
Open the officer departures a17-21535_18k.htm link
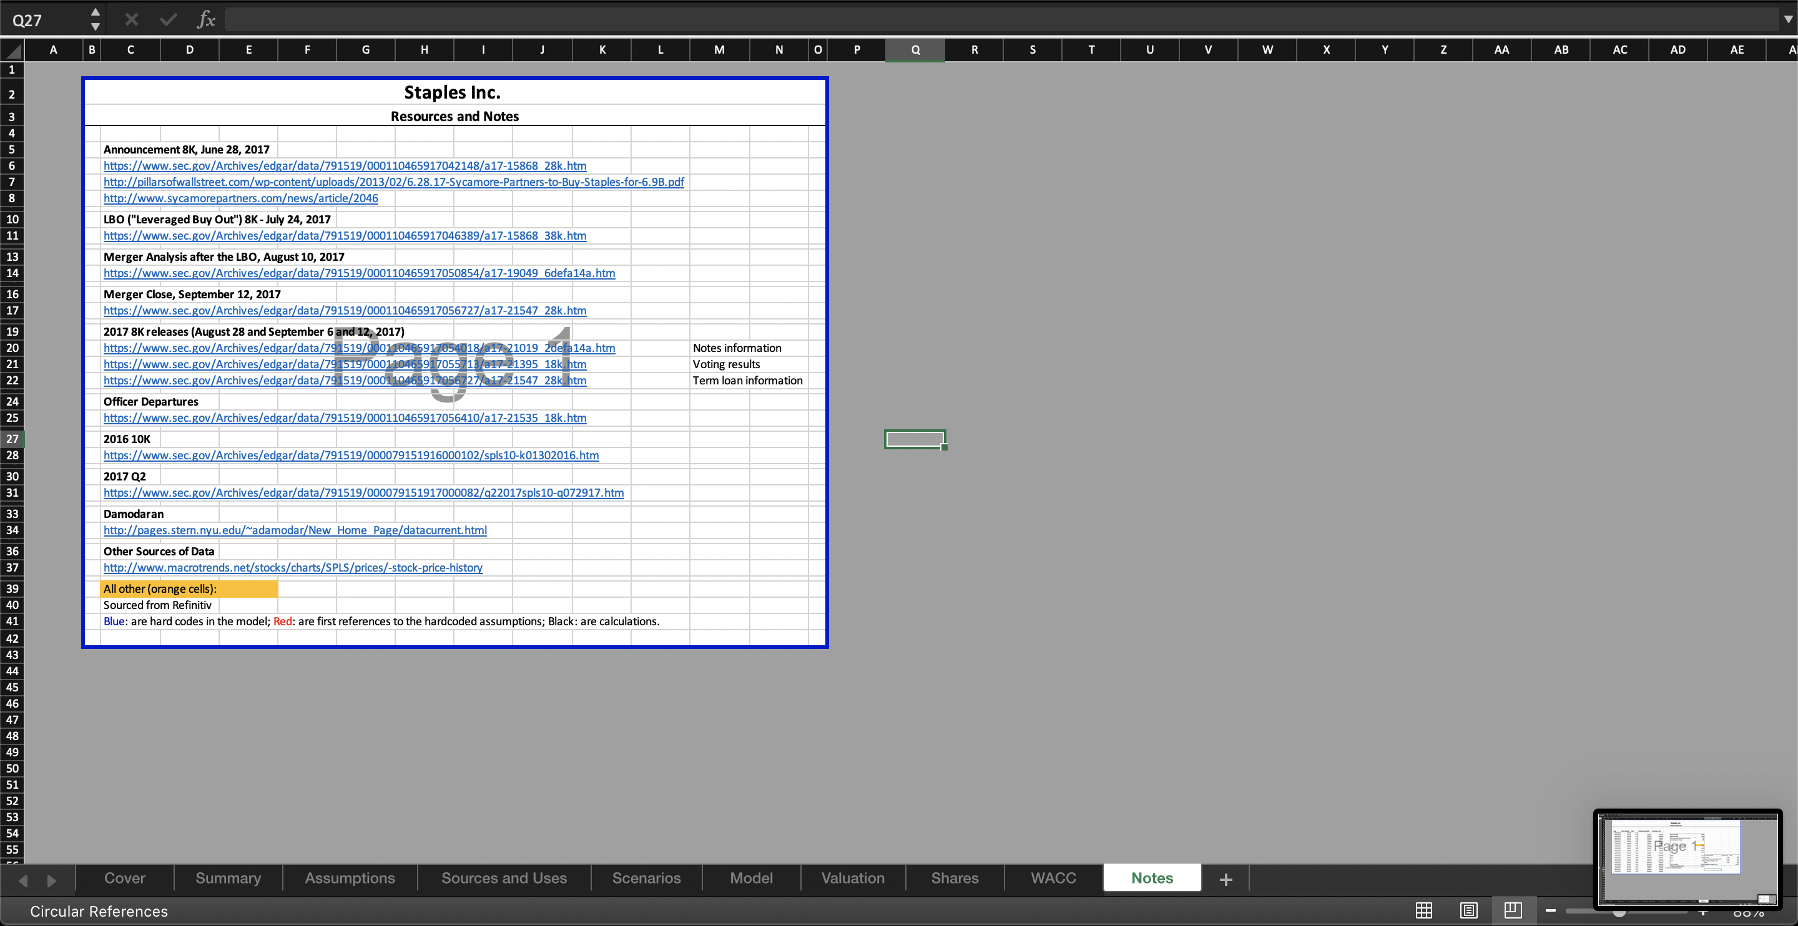(x=345, y=417)
